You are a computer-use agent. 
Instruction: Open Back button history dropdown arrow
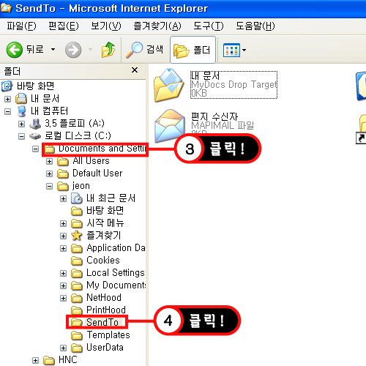pos(53,50)
